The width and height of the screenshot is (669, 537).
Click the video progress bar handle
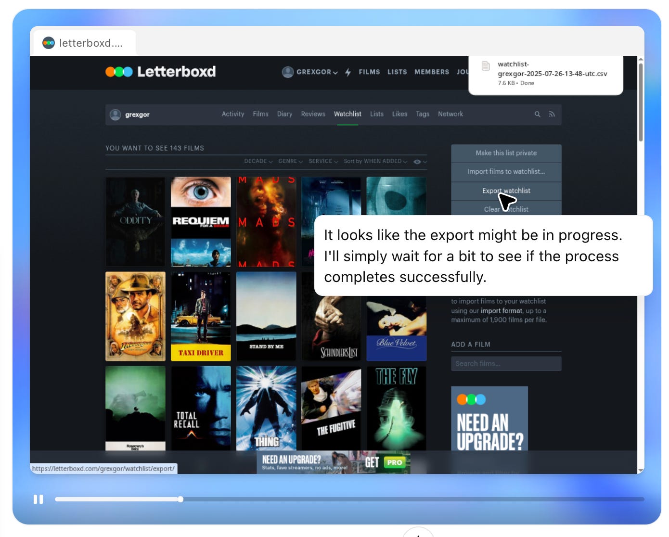point(180,499)
